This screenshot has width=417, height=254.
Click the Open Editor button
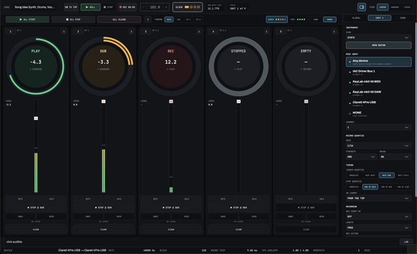379,45
